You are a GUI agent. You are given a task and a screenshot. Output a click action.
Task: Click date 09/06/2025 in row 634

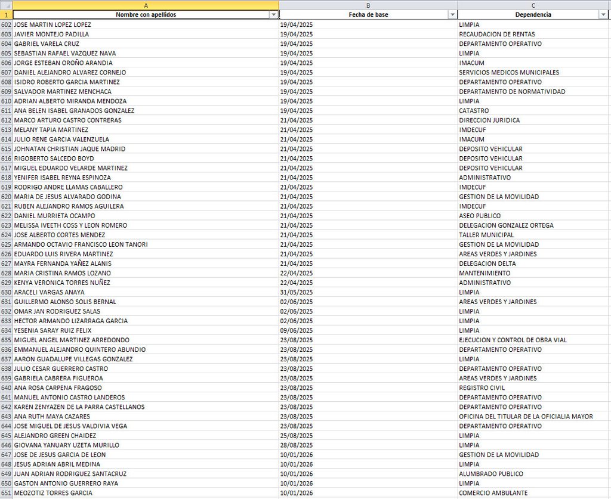[368, 330]
